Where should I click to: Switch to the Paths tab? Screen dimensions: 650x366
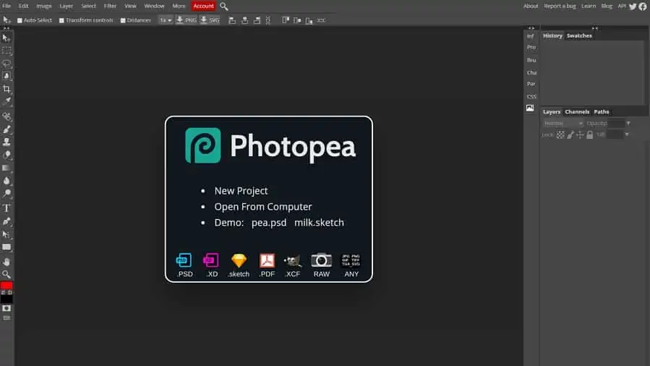tap(602, 112)
